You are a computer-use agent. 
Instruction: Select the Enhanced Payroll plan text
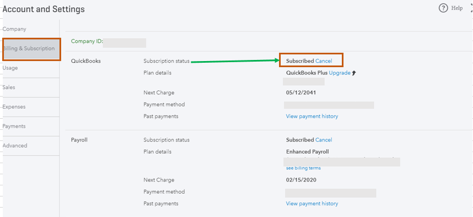coord(307,152)
